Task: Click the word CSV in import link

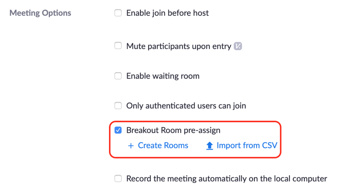Action: pyautogui.click(x=270, y=145)
